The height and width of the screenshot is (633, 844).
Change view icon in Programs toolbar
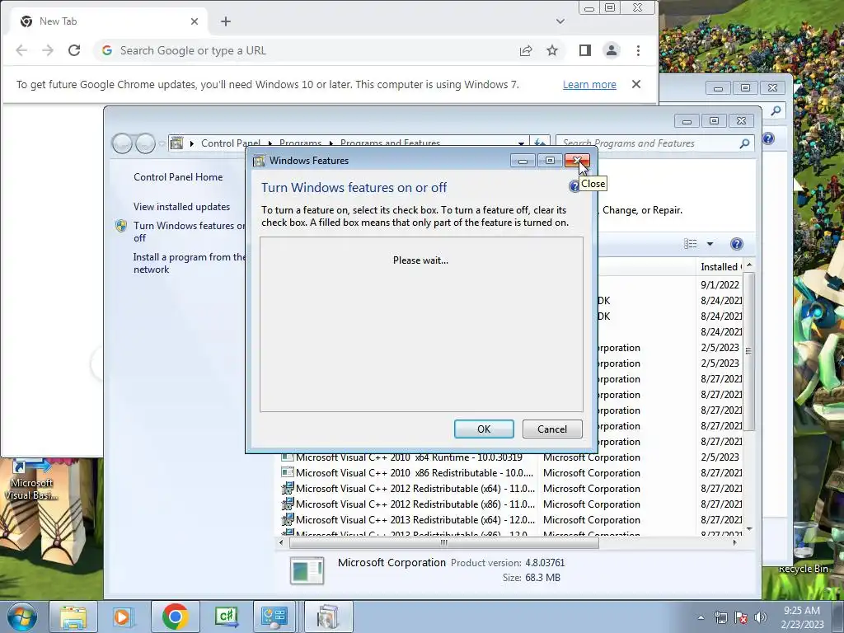691,244
